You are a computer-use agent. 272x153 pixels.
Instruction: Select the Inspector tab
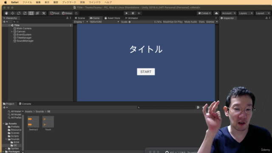coord(227,18)
